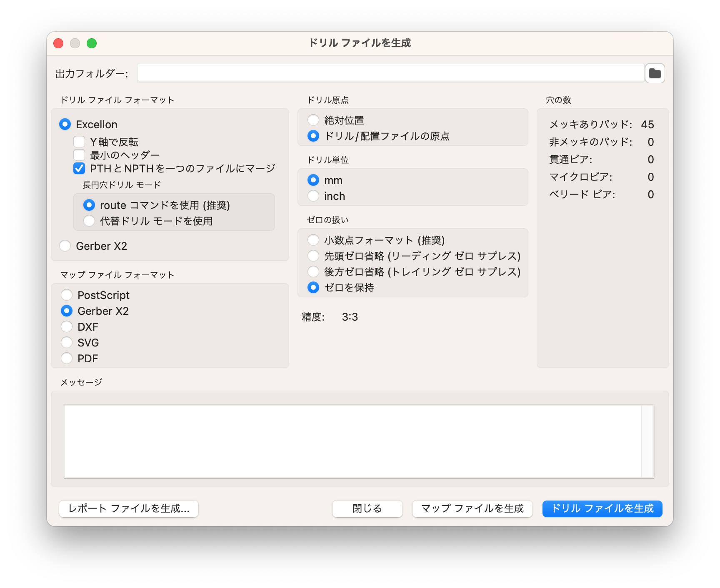The width and height of the screenshot is (720, 588).
Task: Close the dialog with red window button
Action: pos(58,43)
